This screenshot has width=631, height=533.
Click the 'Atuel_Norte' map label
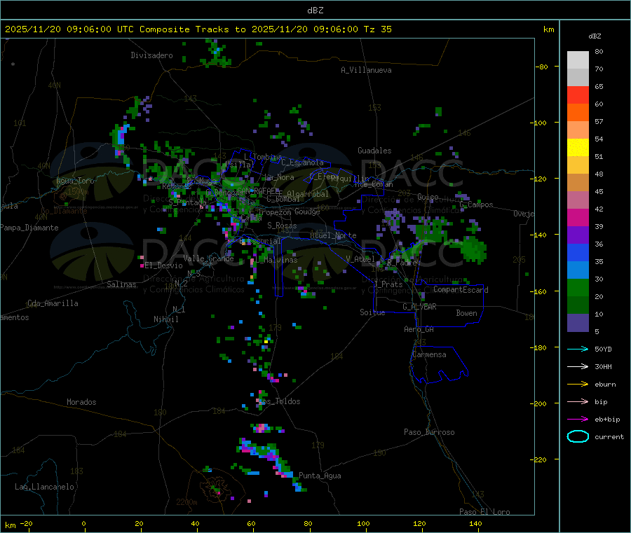(x=333, y=235)
